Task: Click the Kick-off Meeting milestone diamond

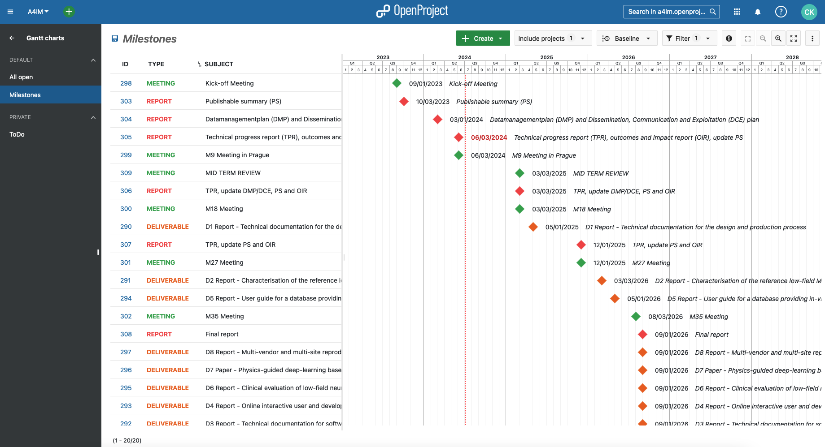Action: click(x=397, y=83)
